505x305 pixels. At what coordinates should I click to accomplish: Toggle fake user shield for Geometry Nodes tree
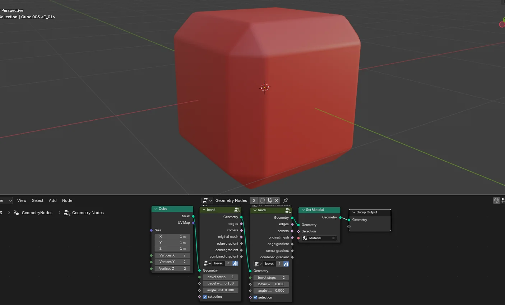263,200
